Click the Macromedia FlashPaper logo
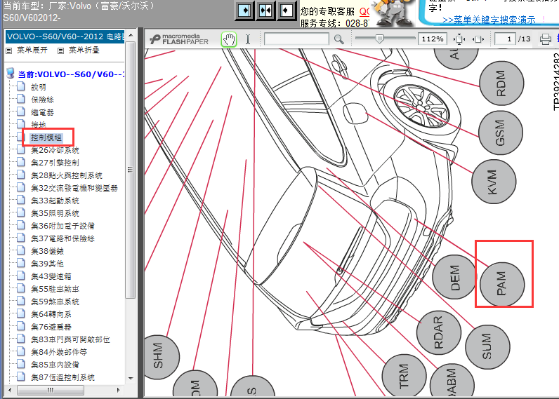This screenshot has width=559, height=399. (x=179, y=39)
